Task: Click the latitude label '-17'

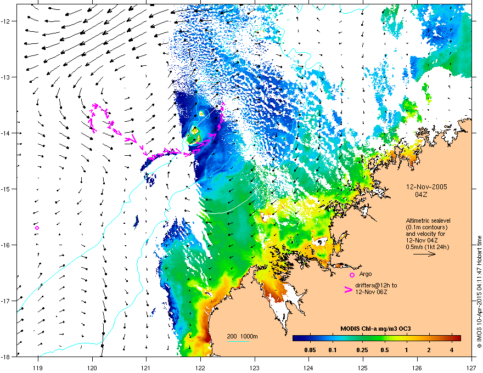Action: (x=6, y=301)
